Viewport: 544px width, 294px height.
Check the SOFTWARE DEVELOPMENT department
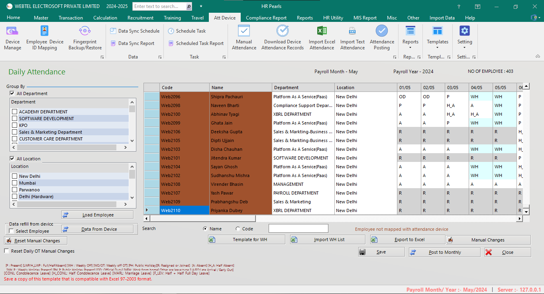tap(15, 118)
